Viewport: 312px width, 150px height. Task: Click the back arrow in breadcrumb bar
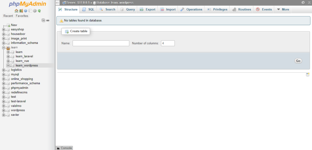point(58,2)
